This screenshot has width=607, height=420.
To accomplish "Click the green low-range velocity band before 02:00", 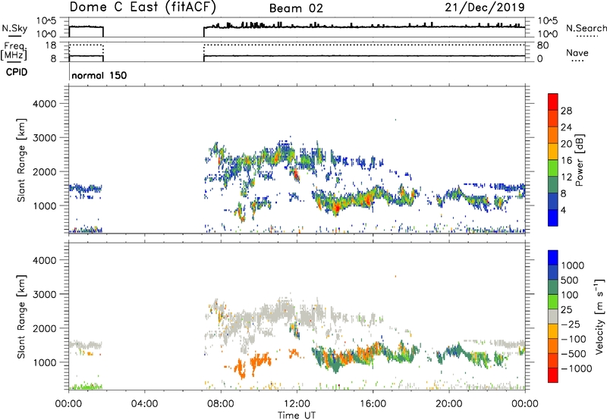I will (x=86, y=386).
